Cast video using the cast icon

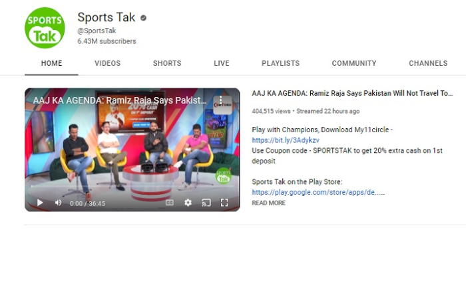pos(206,203)
